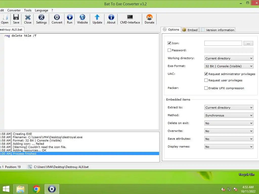
Task: Open the Exe-Format dropdown
Action: (x=229, y=66)
